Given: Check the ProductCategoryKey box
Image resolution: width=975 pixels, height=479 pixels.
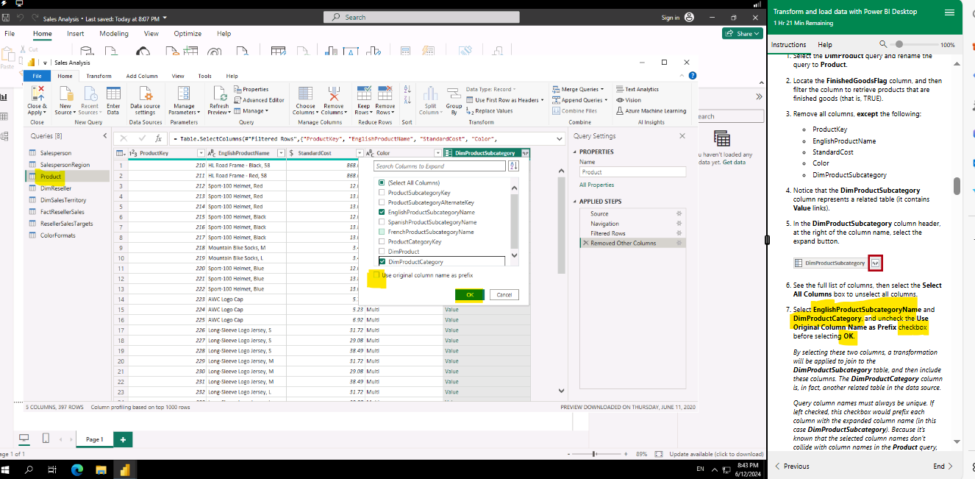Looking at the screenshot, I should [x=382, y=241].
